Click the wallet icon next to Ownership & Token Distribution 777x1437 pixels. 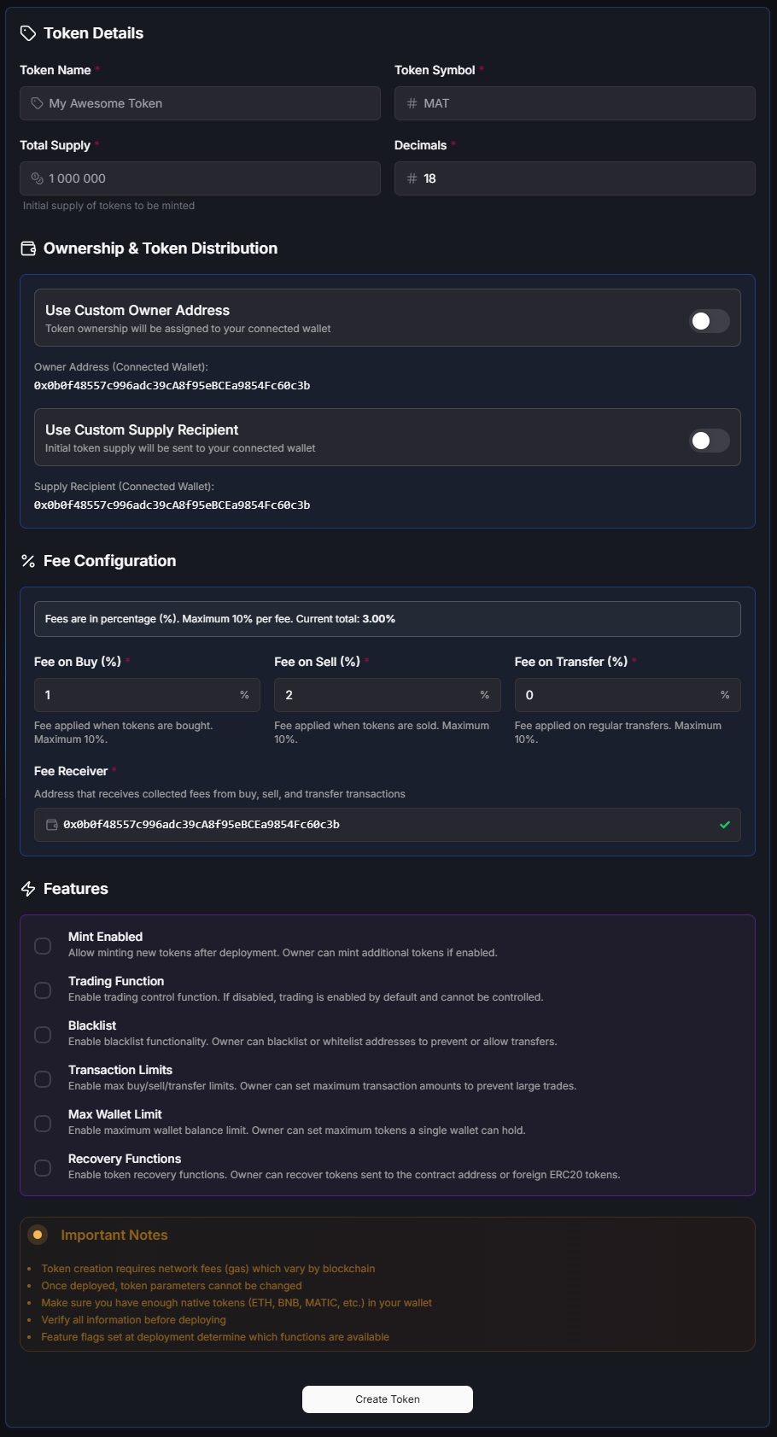tap(28, 248)
